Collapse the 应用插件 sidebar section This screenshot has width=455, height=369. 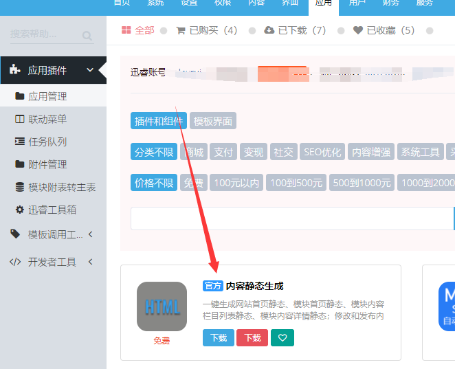point(90,70)
